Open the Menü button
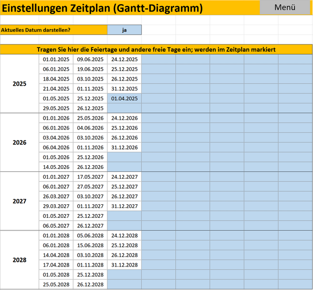This screenshot has height=290, width=313. click(285, 7)
